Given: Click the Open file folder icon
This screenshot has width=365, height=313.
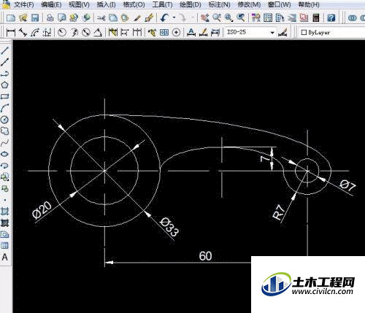Looking at the screenshot, I should tap(23, 18).
